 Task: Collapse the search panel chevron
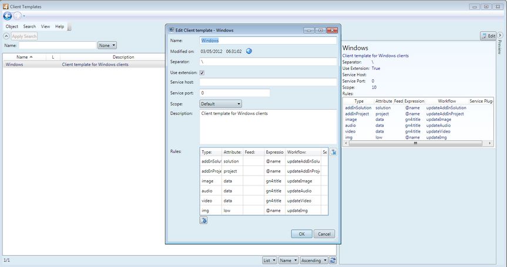(x=6, y=36)
